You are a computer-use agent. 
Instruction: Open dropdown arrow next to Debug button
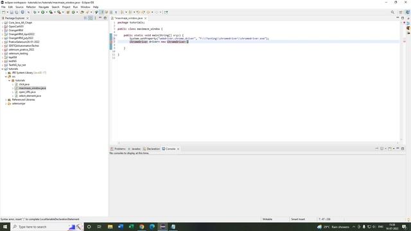coord(39,12)
